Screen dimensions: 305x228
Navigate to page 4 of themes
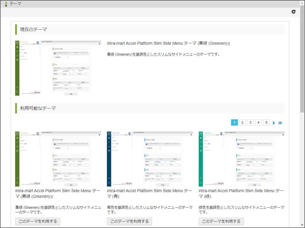pyautogui.click(x=259, y=123)
